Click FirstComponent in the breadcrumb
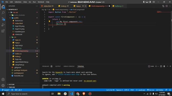The image size is (172, 96). click(78, 10)
